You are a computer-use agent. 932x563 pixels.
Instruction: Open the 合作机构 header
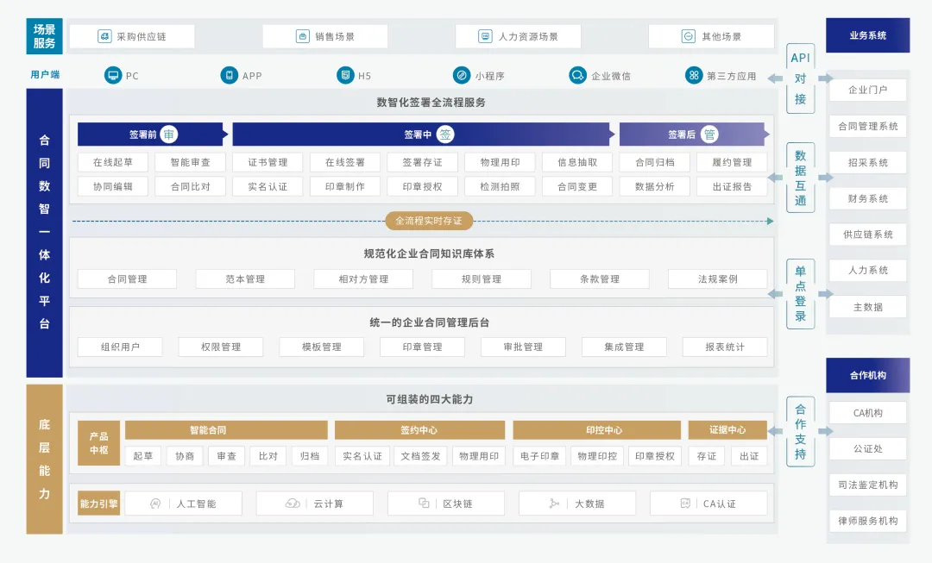pos(868,375)
